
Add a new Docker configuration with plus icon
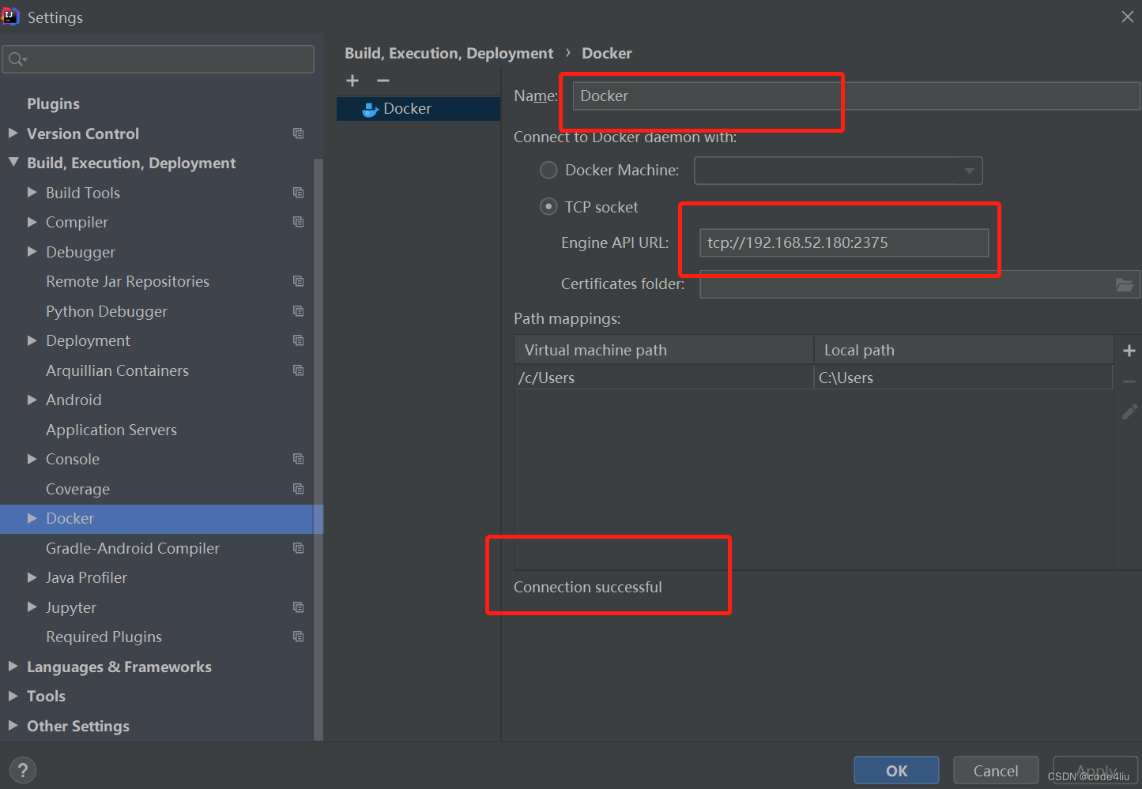click(352, 81)
